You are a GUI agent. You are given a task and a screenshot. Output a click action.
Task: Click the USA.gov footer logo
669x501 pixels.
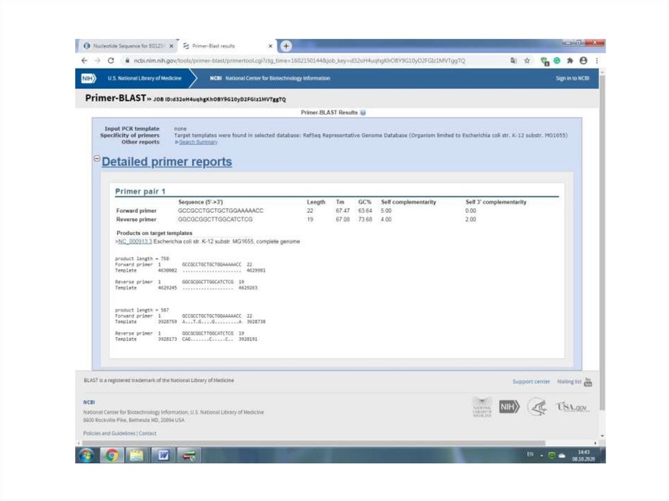pos(572,407)
